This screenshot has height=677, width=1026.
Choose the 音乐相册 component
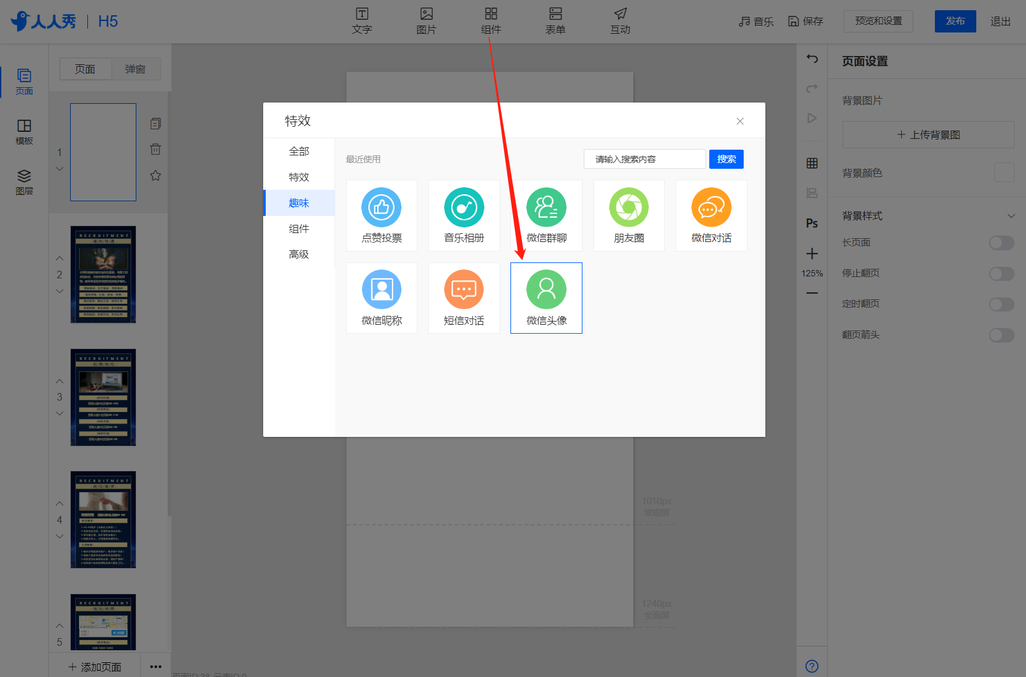click(464, 215)
